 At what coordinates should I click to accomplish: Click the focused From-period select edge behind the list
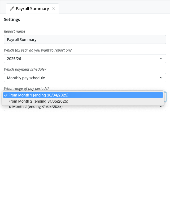pos(165,97)
